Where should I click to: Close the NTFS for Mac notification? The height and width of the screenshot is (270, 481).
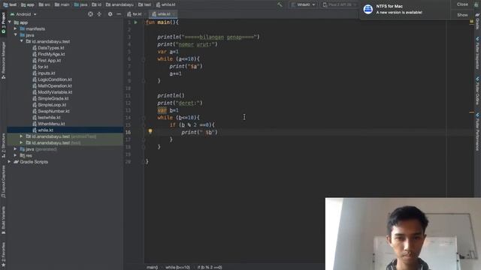[462, 4]
